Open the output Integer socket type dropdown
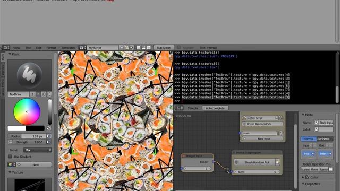The image size is (340, 191). point(325,154)
